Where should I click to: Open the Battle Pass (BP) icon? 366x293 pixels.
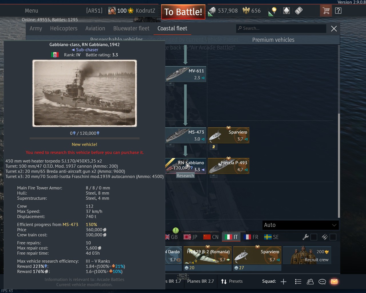(x=299, y=11)
